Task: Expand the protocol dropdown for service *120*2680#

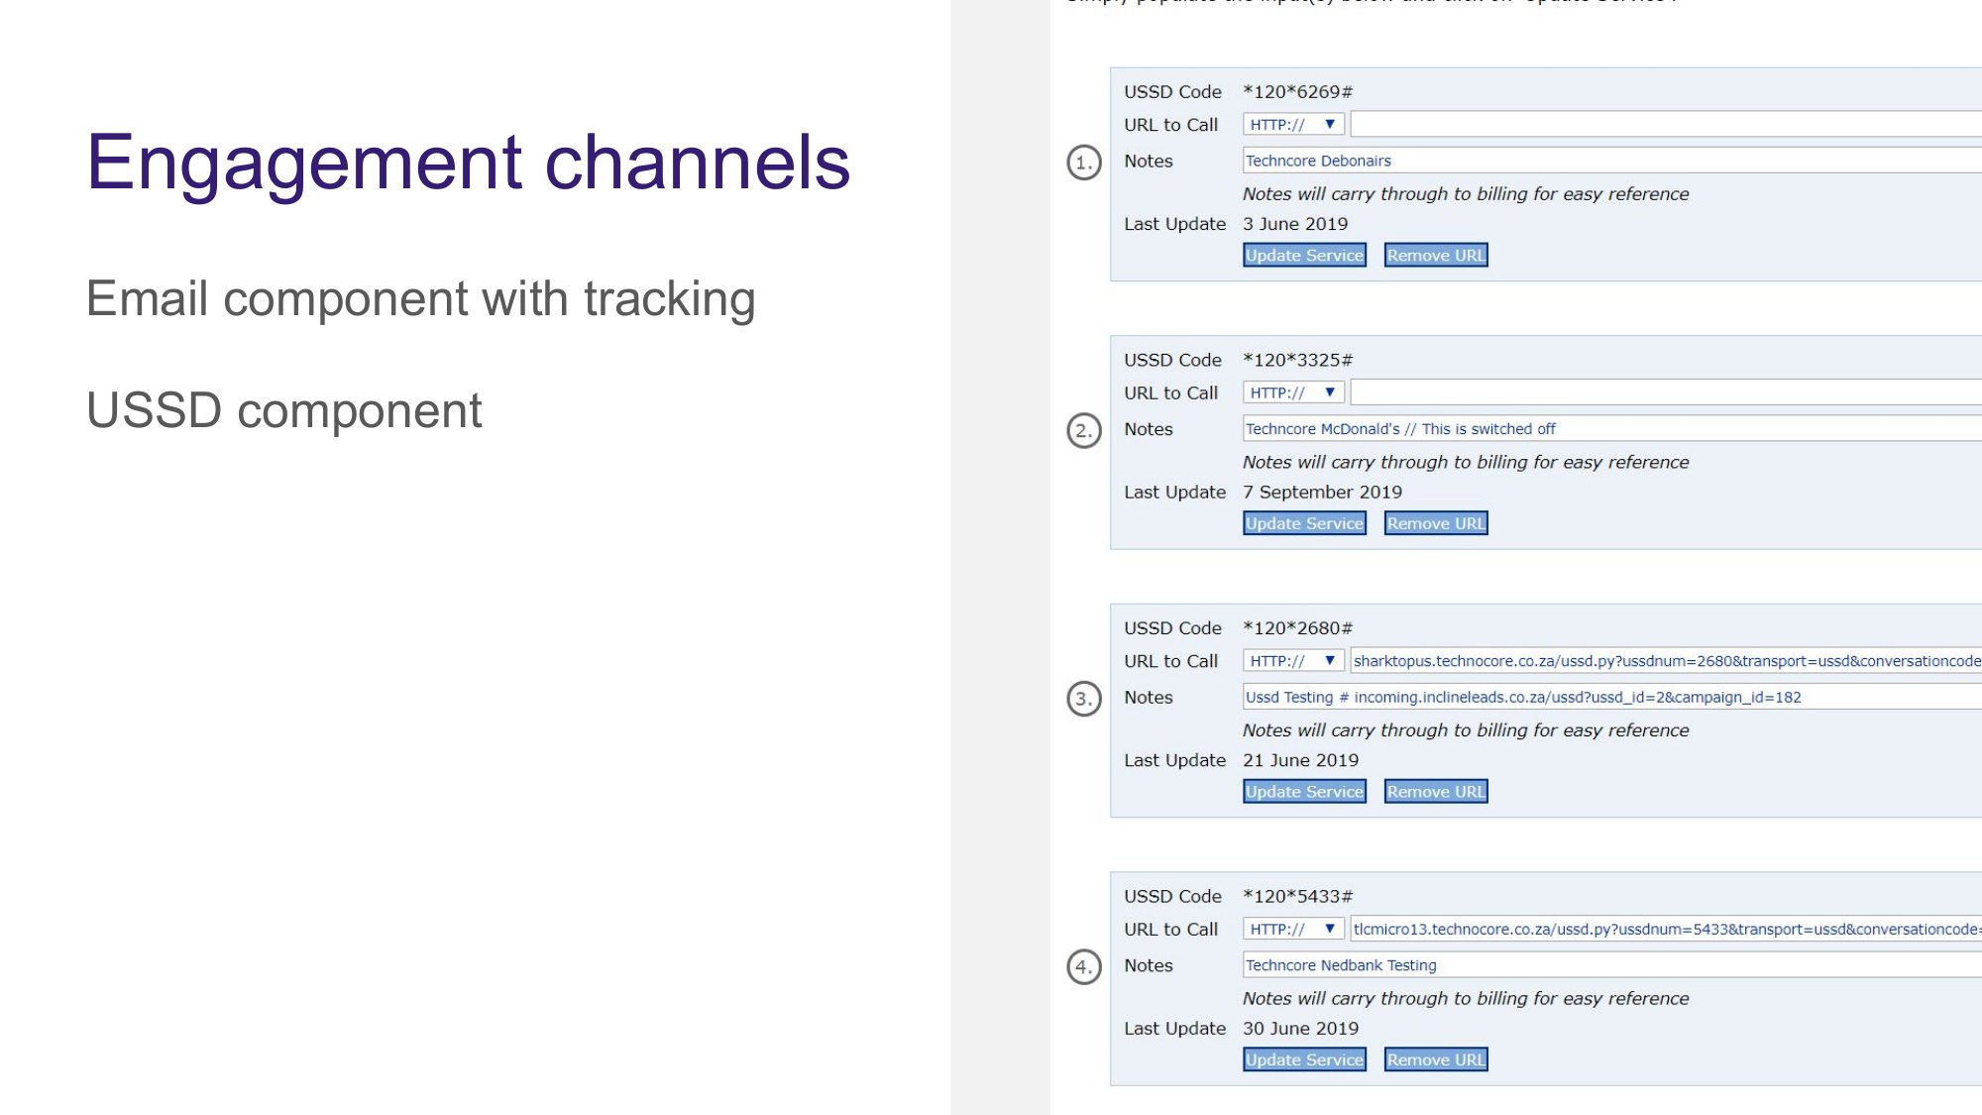Action: (1292, 660)
